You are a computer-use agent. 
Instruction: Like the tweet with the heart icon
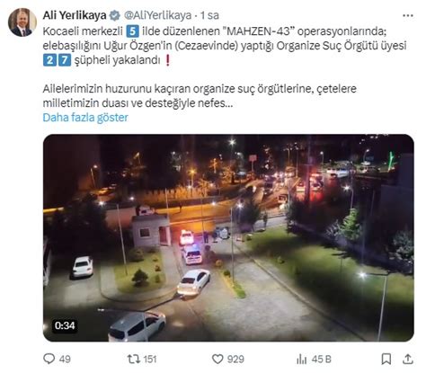click(217, 359)
